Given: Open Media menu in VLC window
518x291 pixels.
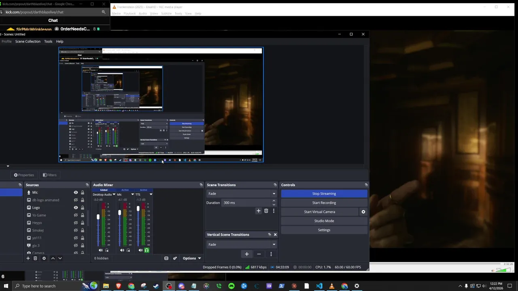Looking at the screenshot, I should pyautogui.click(x=116, y=13).
